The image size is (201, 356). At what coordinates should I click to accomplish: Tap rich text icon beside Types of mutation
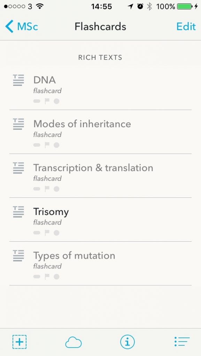click(x=18, y=256)
